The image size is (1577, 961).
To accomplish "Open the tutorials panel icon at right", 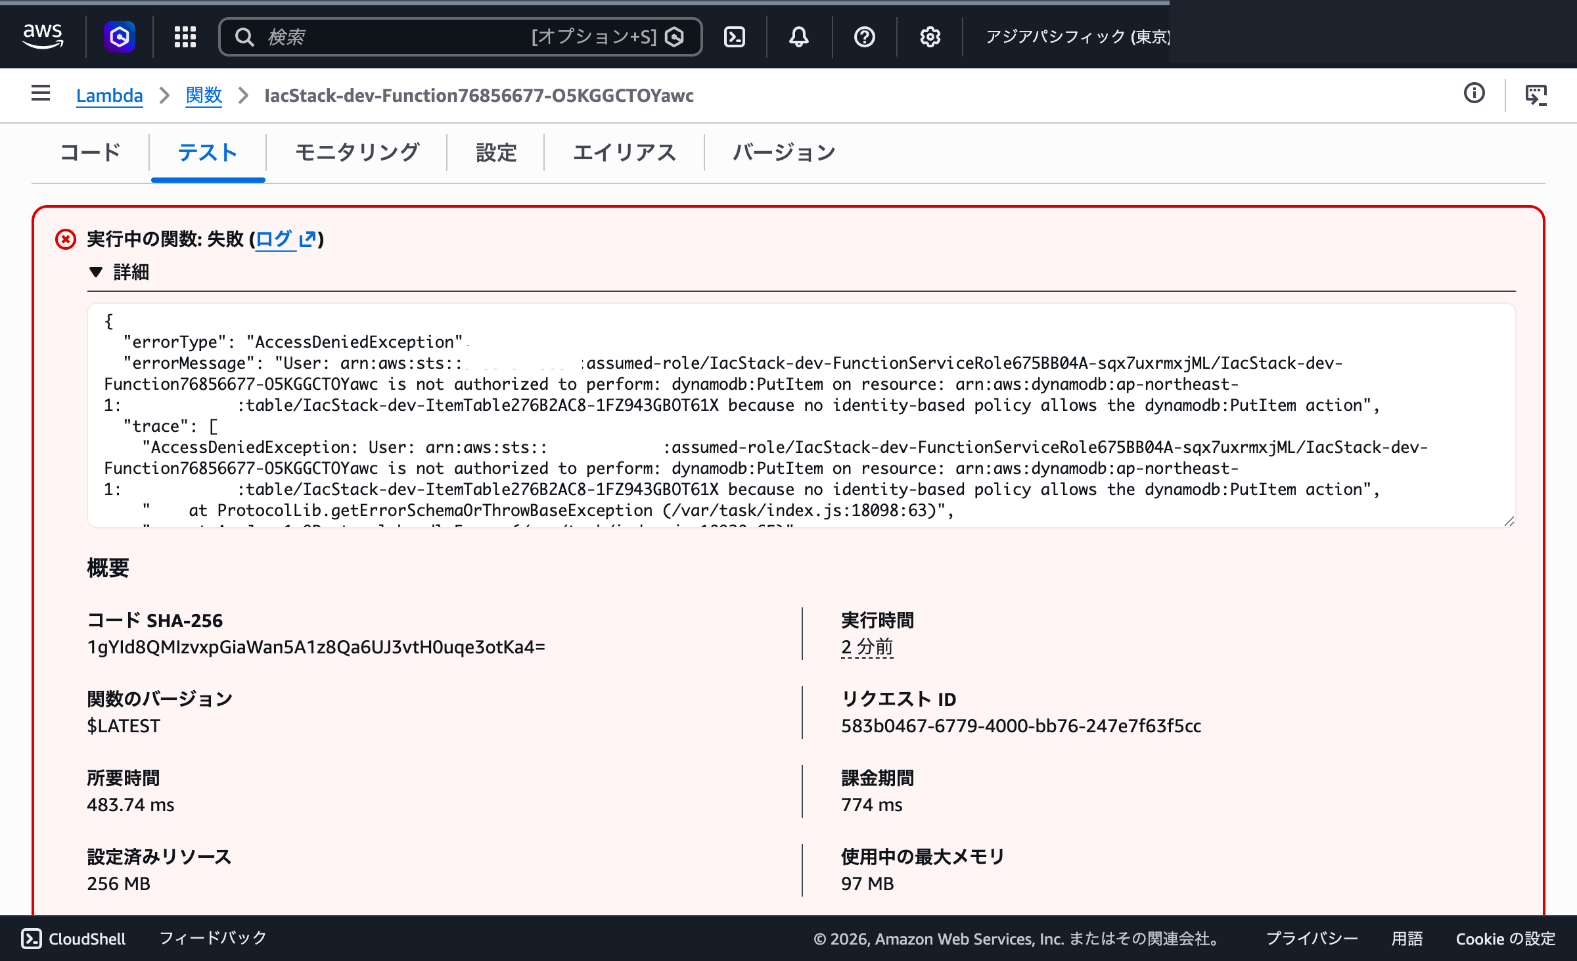I will 1536,95.
